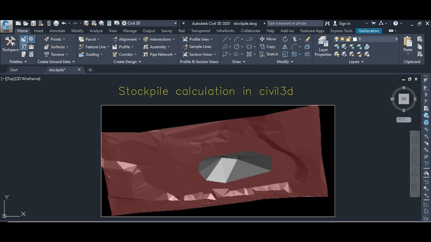Click the Save icon in quick access toolbar
Image resolution: width=431 pixels, height=242 pixels.
click(33, 23)
